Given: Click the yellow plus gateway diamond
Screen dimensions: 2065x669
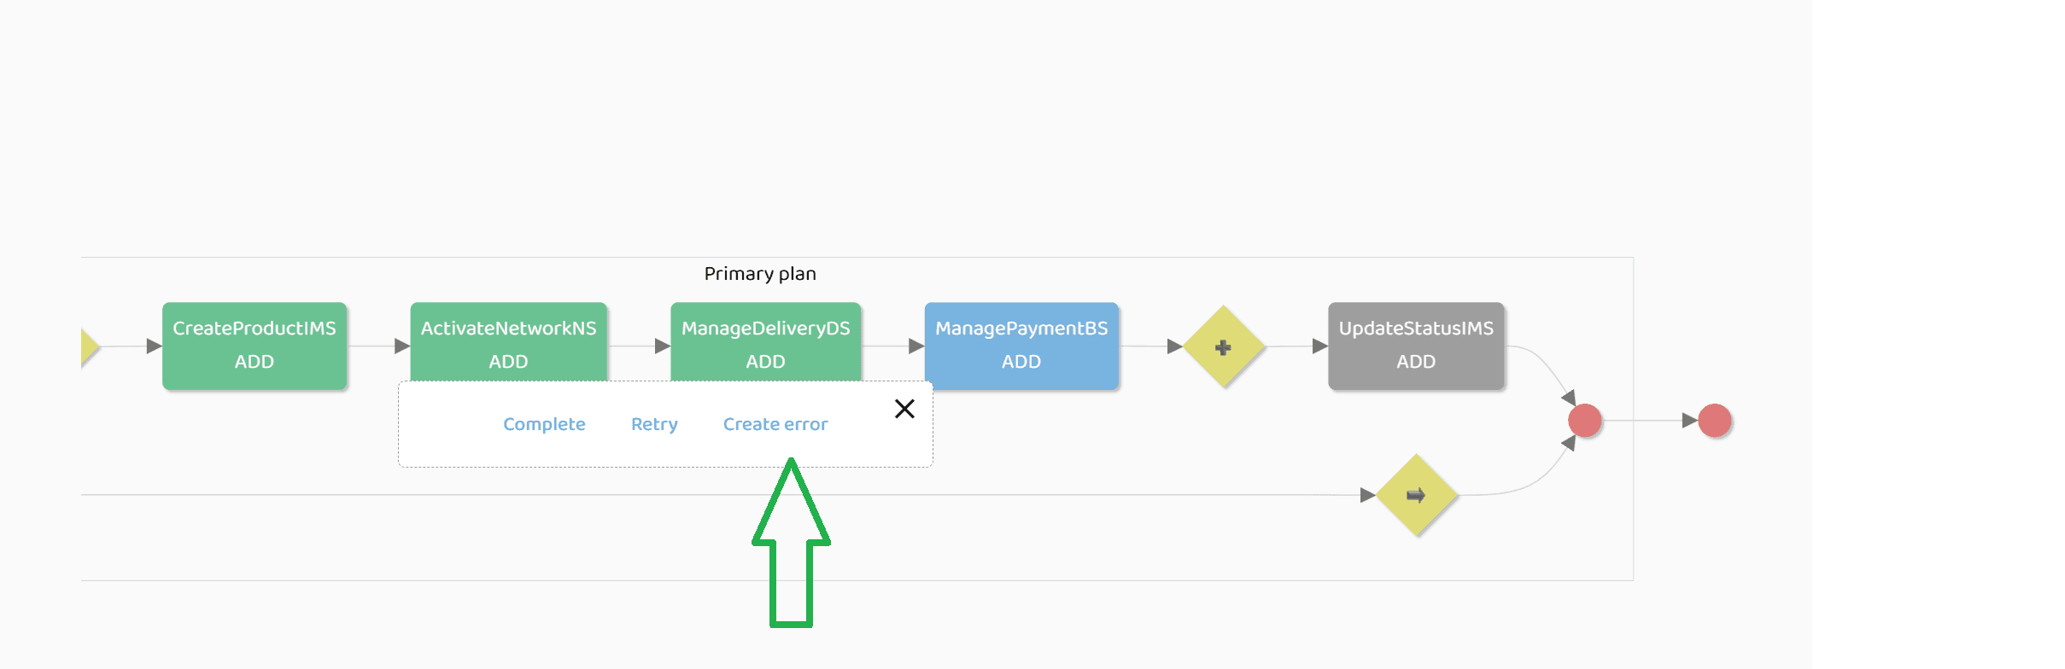Looking at the screenshot, I should click(x=1223, y=346).
